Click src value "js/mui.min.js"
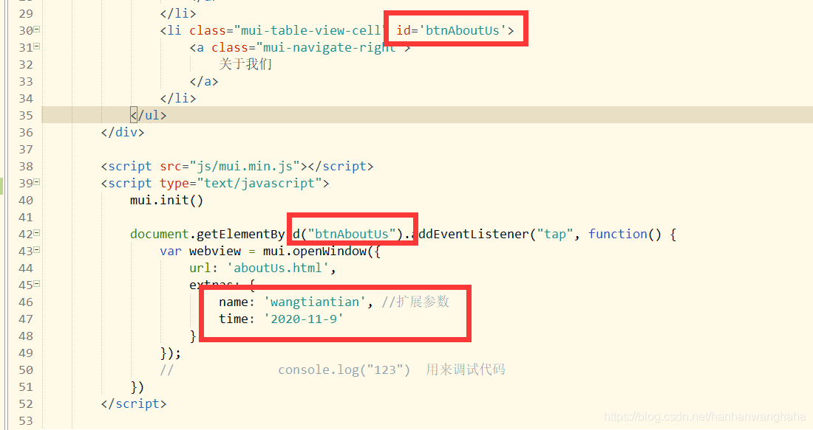Viewport: 813px width, 430px height. coord(245,166)
